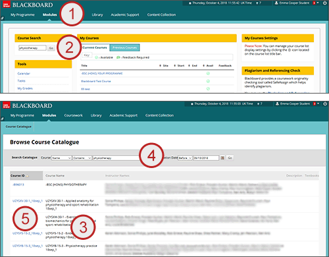Click the availability check icon for third course row
329x257 pixels.
coord(208,89)
